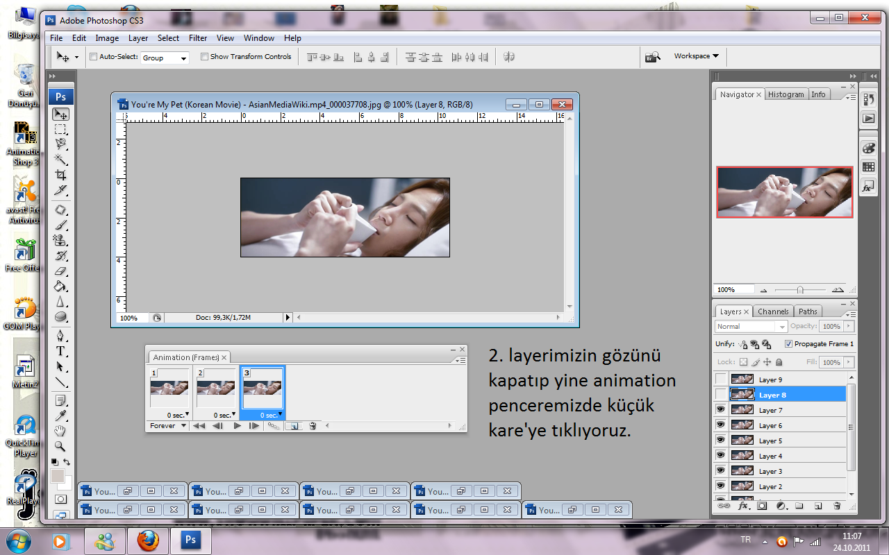Select the Crop tool in the toolbox
The height and width of the screenshot is (555, 889).
point(61,175)
